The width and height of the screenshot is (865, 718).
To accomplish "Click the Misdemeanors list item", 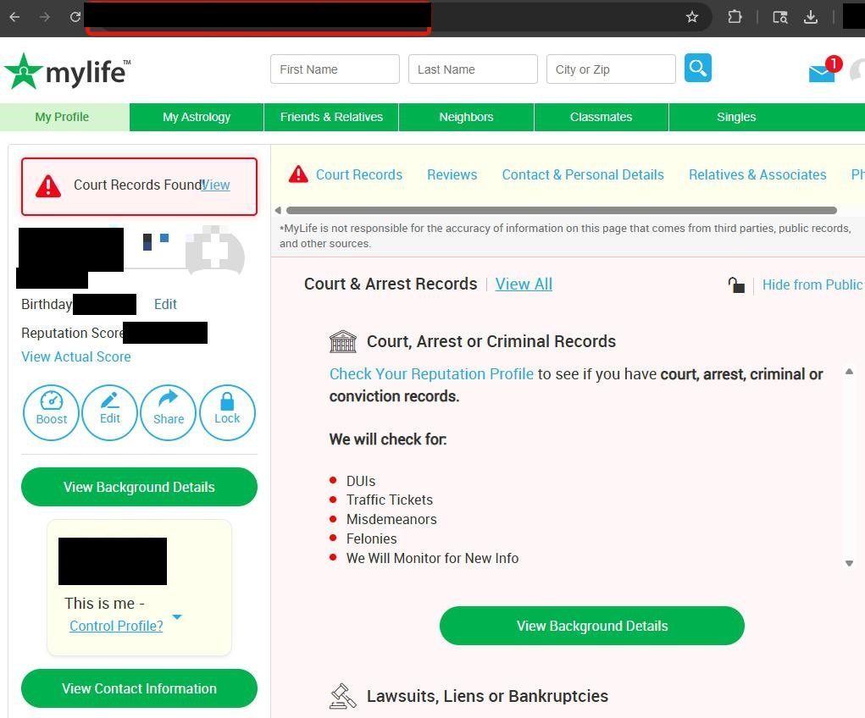I will tap(391, 519).
